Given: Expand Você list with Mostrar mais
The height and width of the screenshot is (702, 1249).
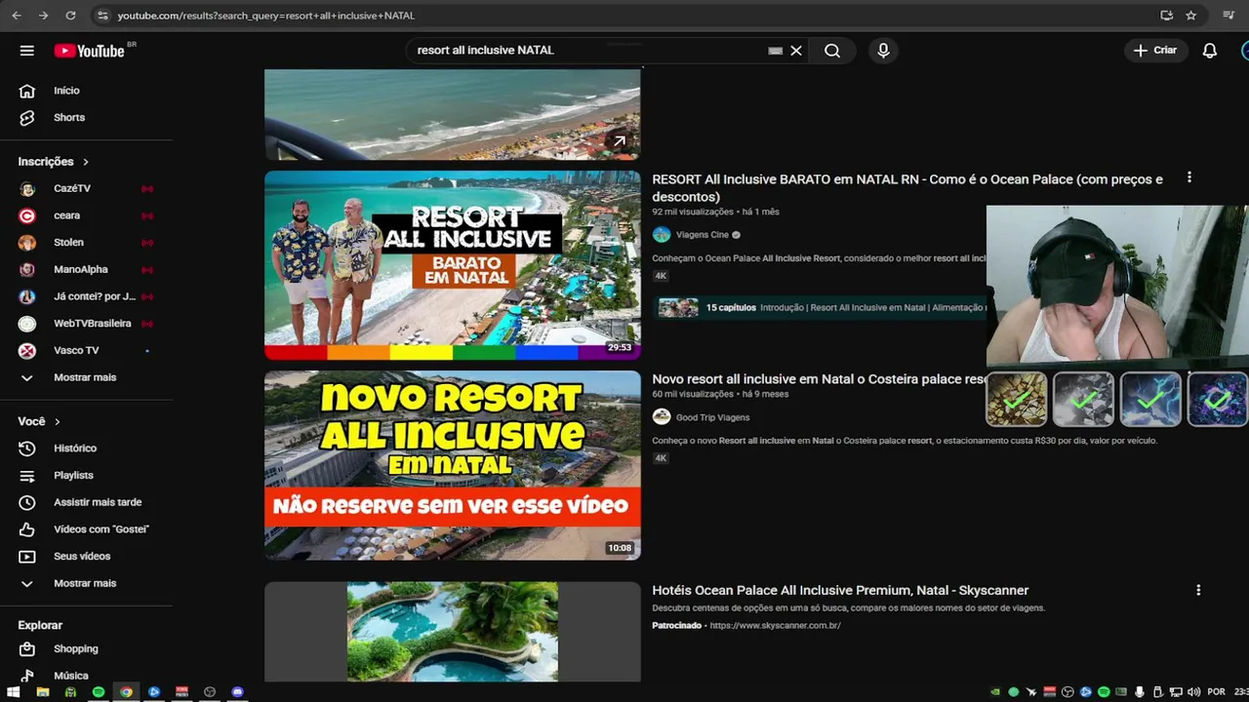Looking at the screenshot, I should click(x=86, y=583).
